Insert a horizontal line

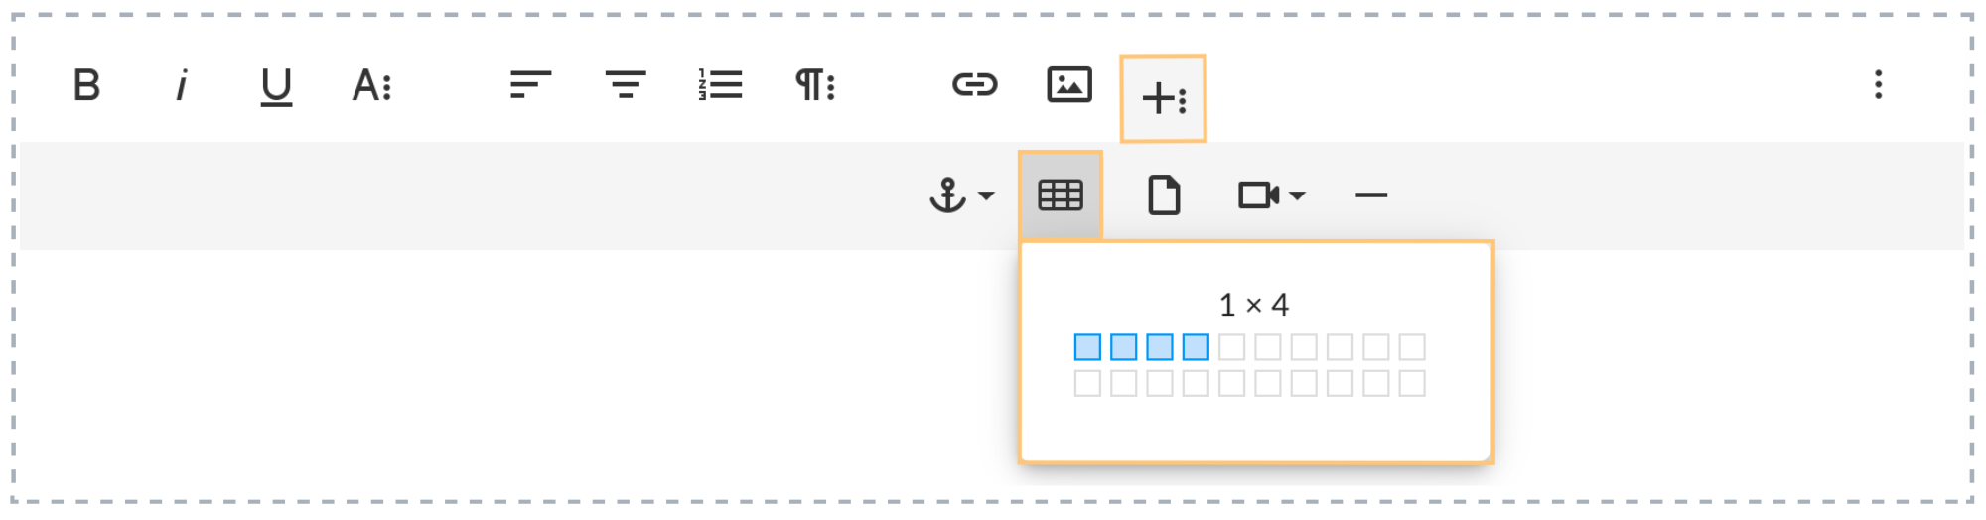[1371, 195]
